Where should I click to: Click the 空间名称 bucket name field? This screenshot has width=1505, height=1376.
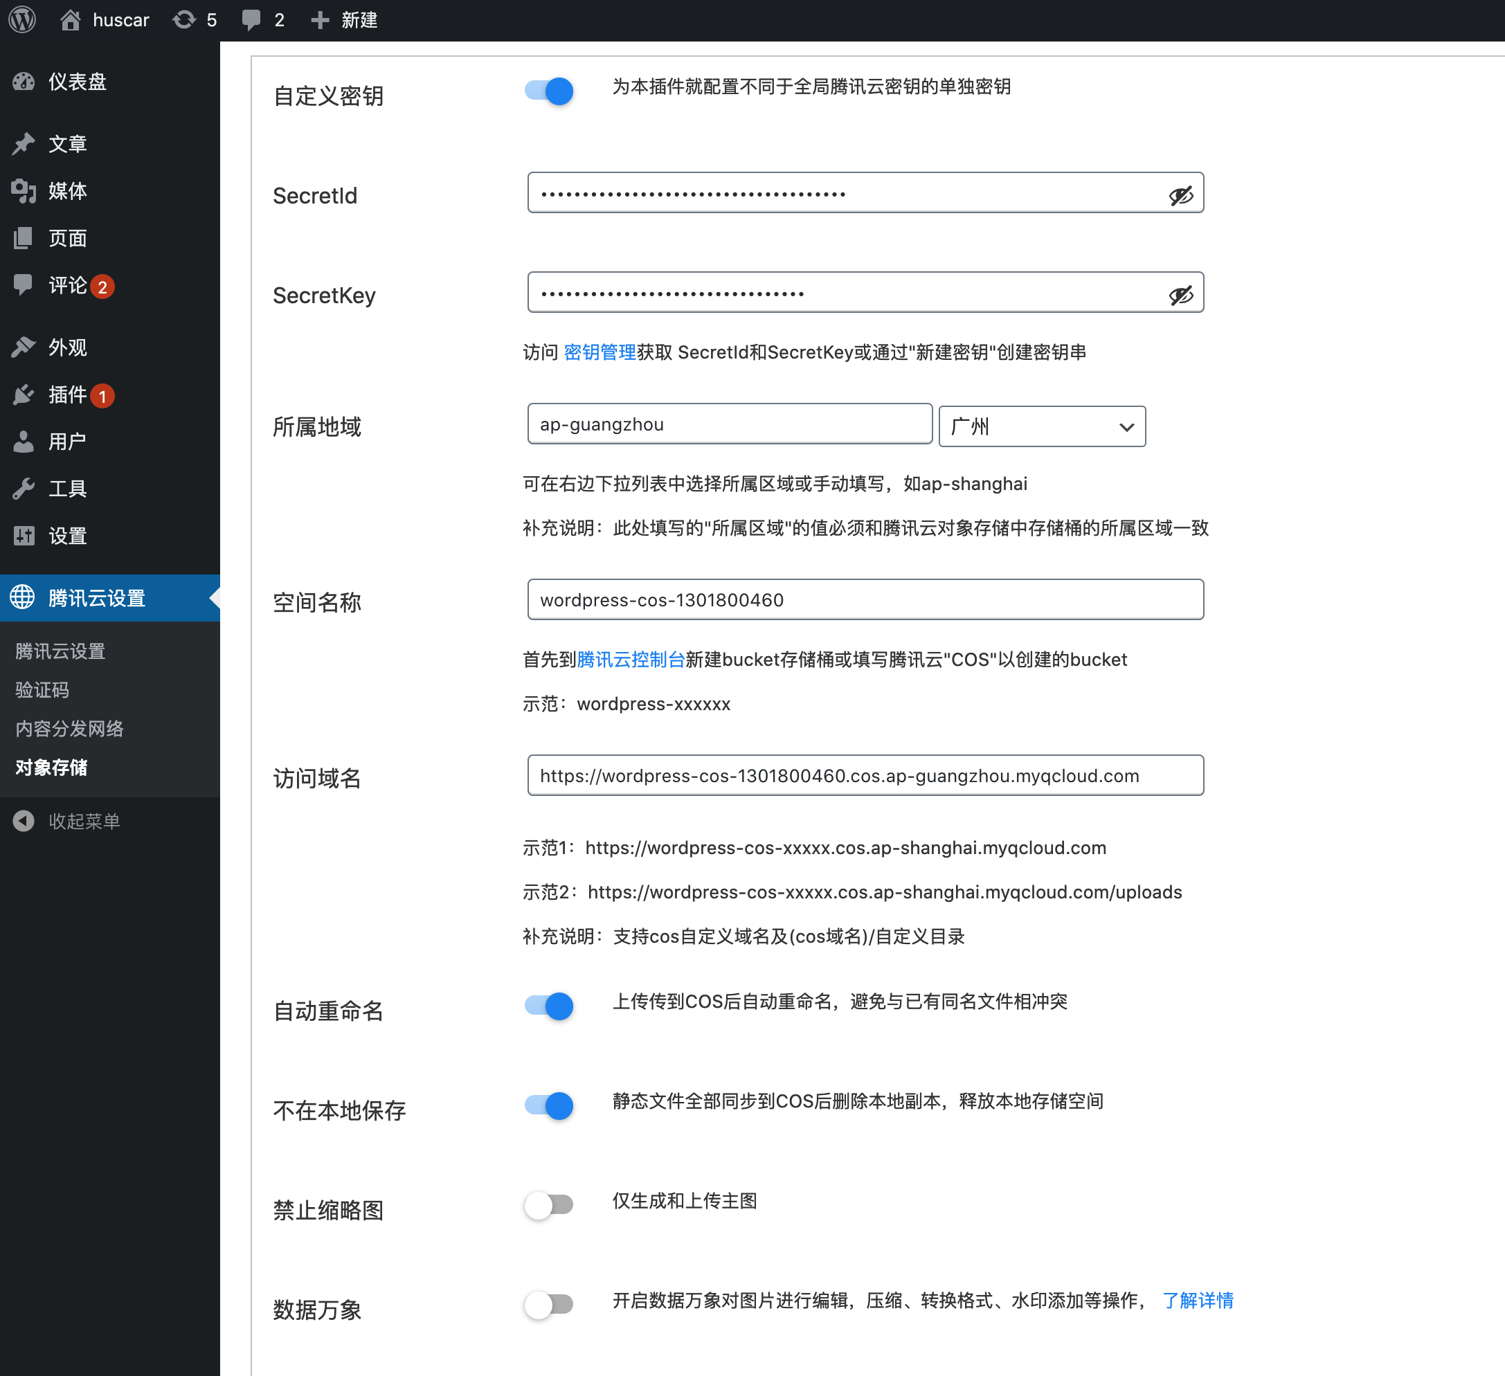[865, 599]
